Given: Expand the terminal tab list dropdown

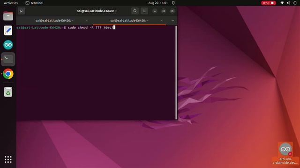Looking at the screenshot, I should point(173,21).
